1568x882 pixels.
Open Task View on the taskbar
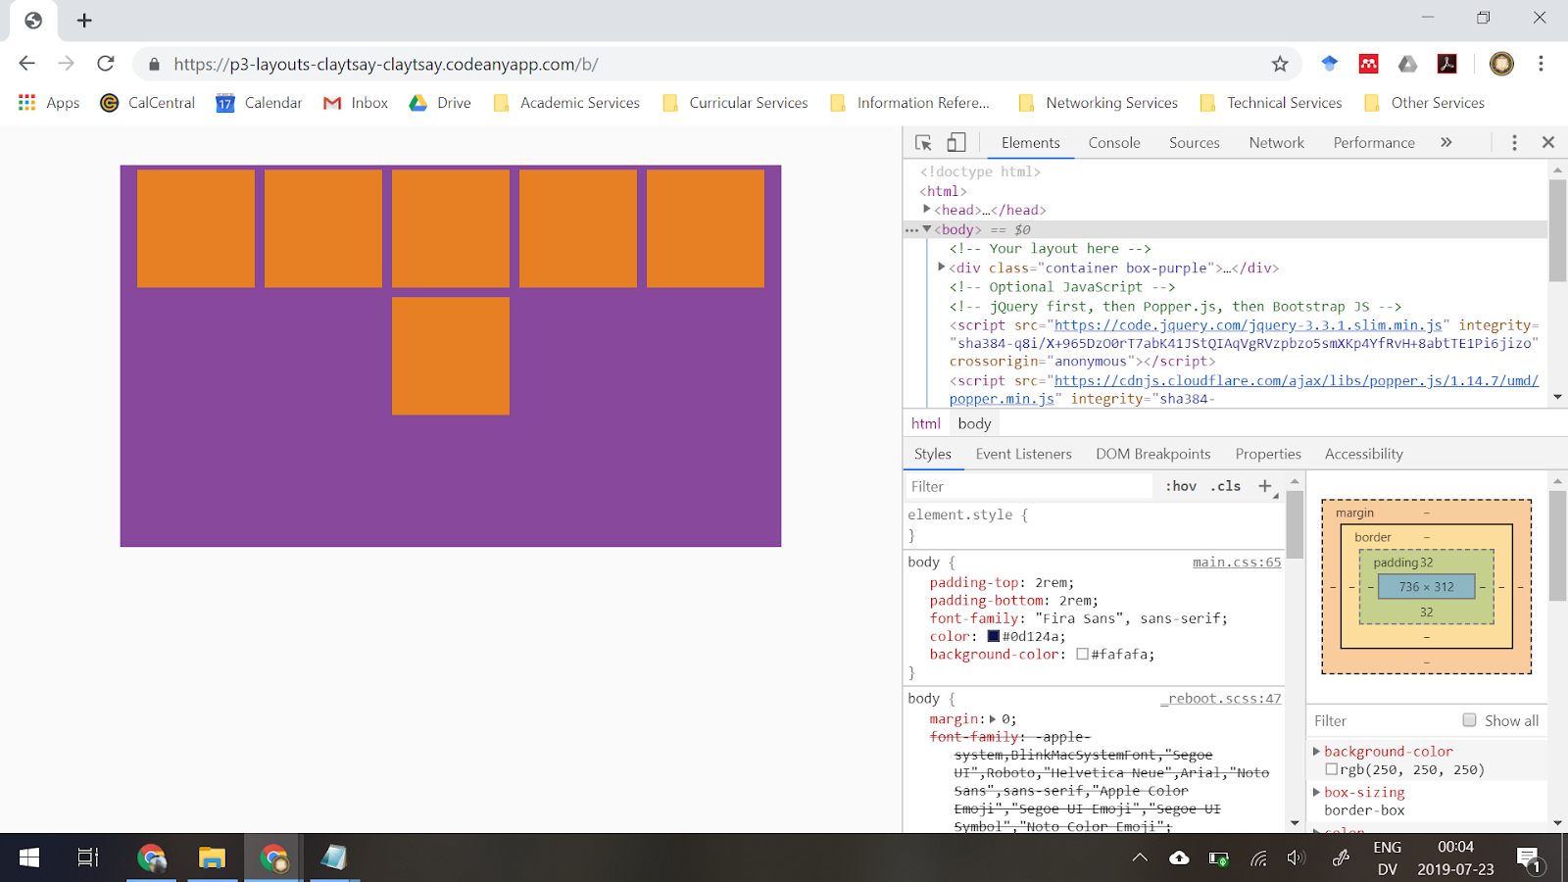coord(88,857)
